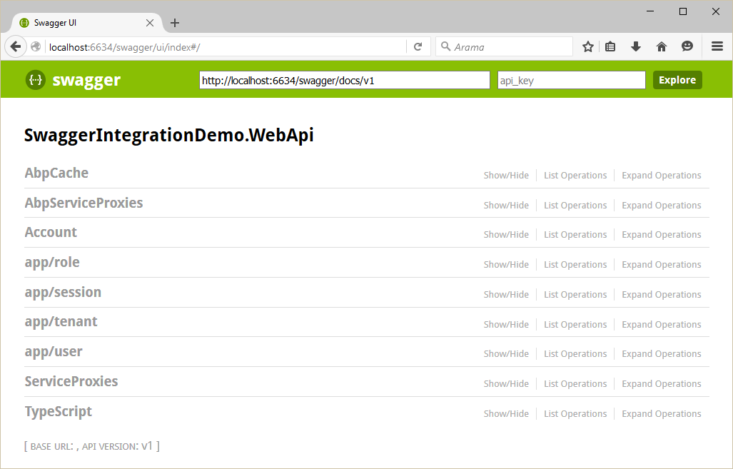Toggle Show/Hide for ServiceProxies
The width and height of the screenshot is (733, 469).
point(506,384)
